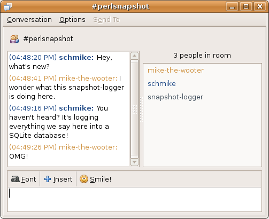
Task: Open the Conversation menu
Action: 29,20
